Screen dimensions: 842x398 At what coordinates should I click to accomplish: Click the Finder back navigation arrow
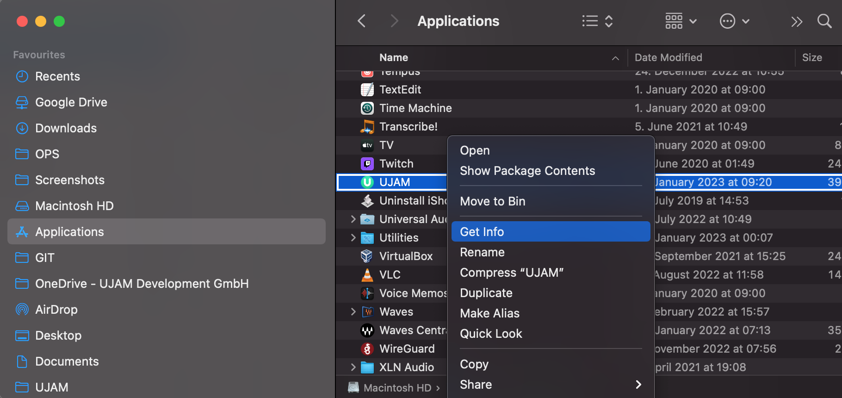[x=362, y=21]
